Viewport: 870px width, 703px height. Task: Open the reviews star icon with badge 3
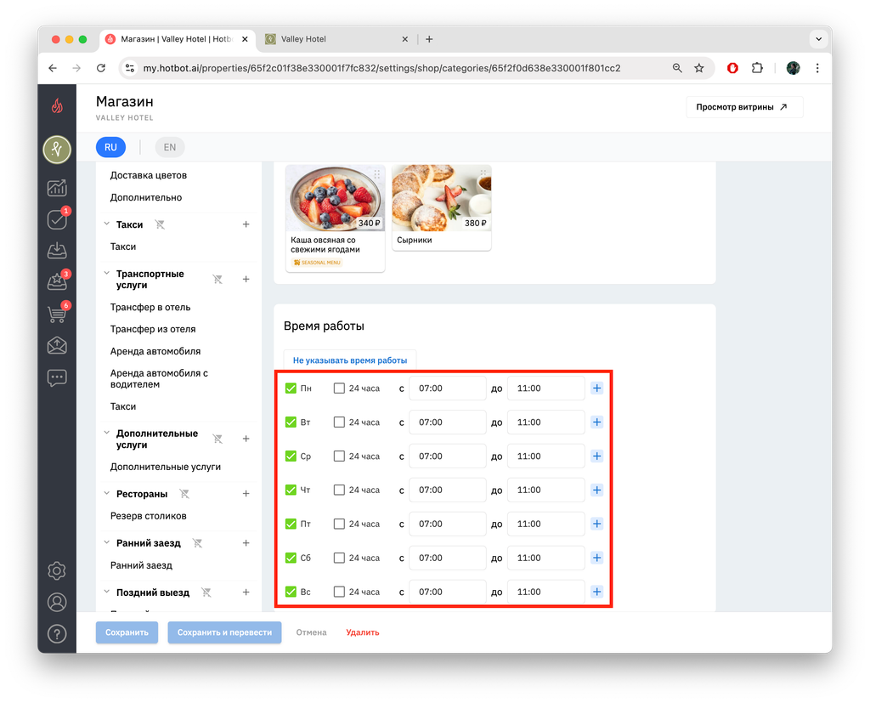click(57, 282)
